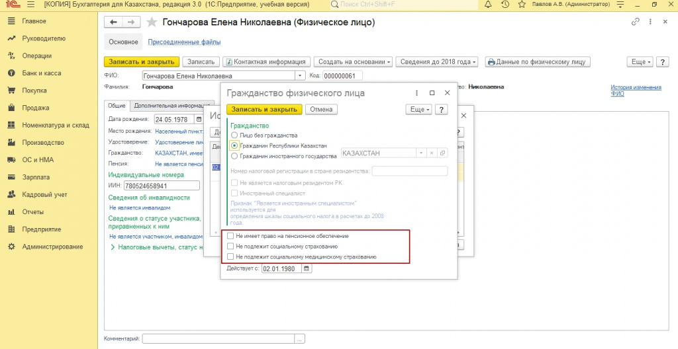Click Записать и закрыть in person card
This screenshot has height=349, width=678.
(142, 61)
